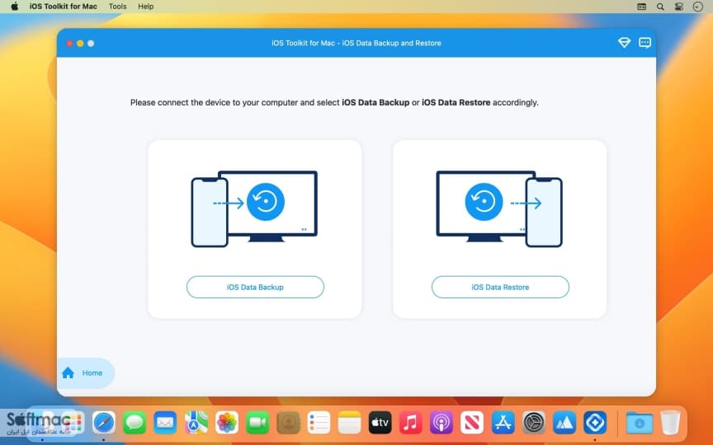
Task: Click the iOS Toolkit icon in Dock
Action: pyautogui.click(x=595, y=423)
